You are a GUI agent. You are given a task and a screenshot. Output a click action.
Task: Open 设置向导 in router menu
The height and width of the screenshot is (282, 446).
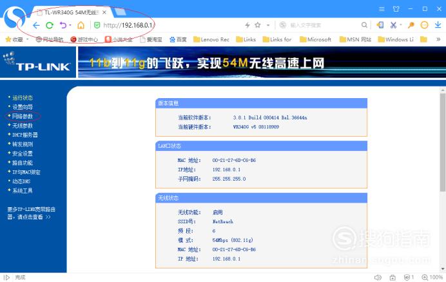(x=23, y=107)
